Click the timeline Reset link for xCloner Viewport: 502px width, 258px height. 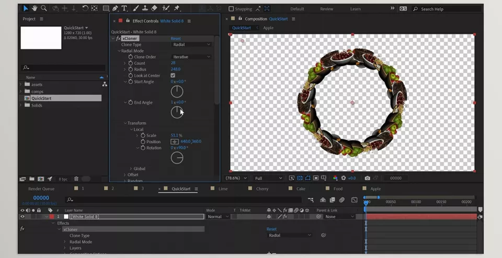(271, 229)
